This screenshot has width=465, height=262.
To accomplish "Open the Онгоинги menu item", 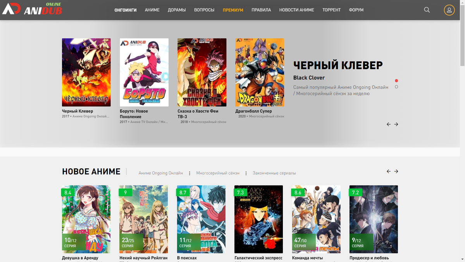I will [x=126, y=10].
